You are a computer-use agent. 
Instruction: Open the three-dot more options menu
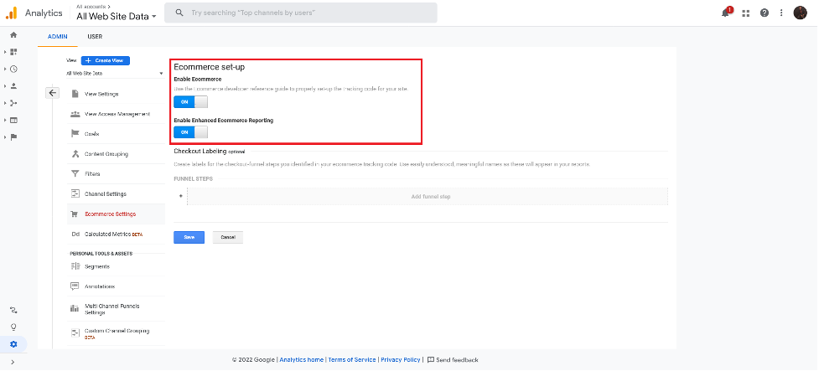781,13
